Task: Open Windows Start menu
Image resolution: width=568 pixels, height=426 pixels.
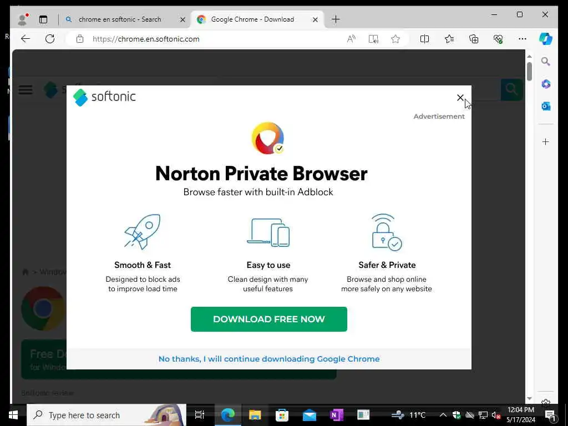Action: click(13, 415)
